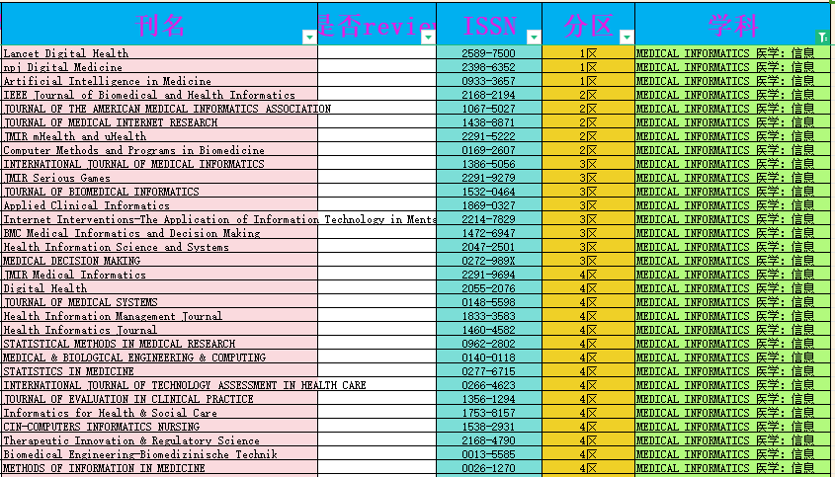Select the JMIR mHealth and uHealth cell
Image resolution: width=835 pixels, height=477 pixels.
click(160, 135)
